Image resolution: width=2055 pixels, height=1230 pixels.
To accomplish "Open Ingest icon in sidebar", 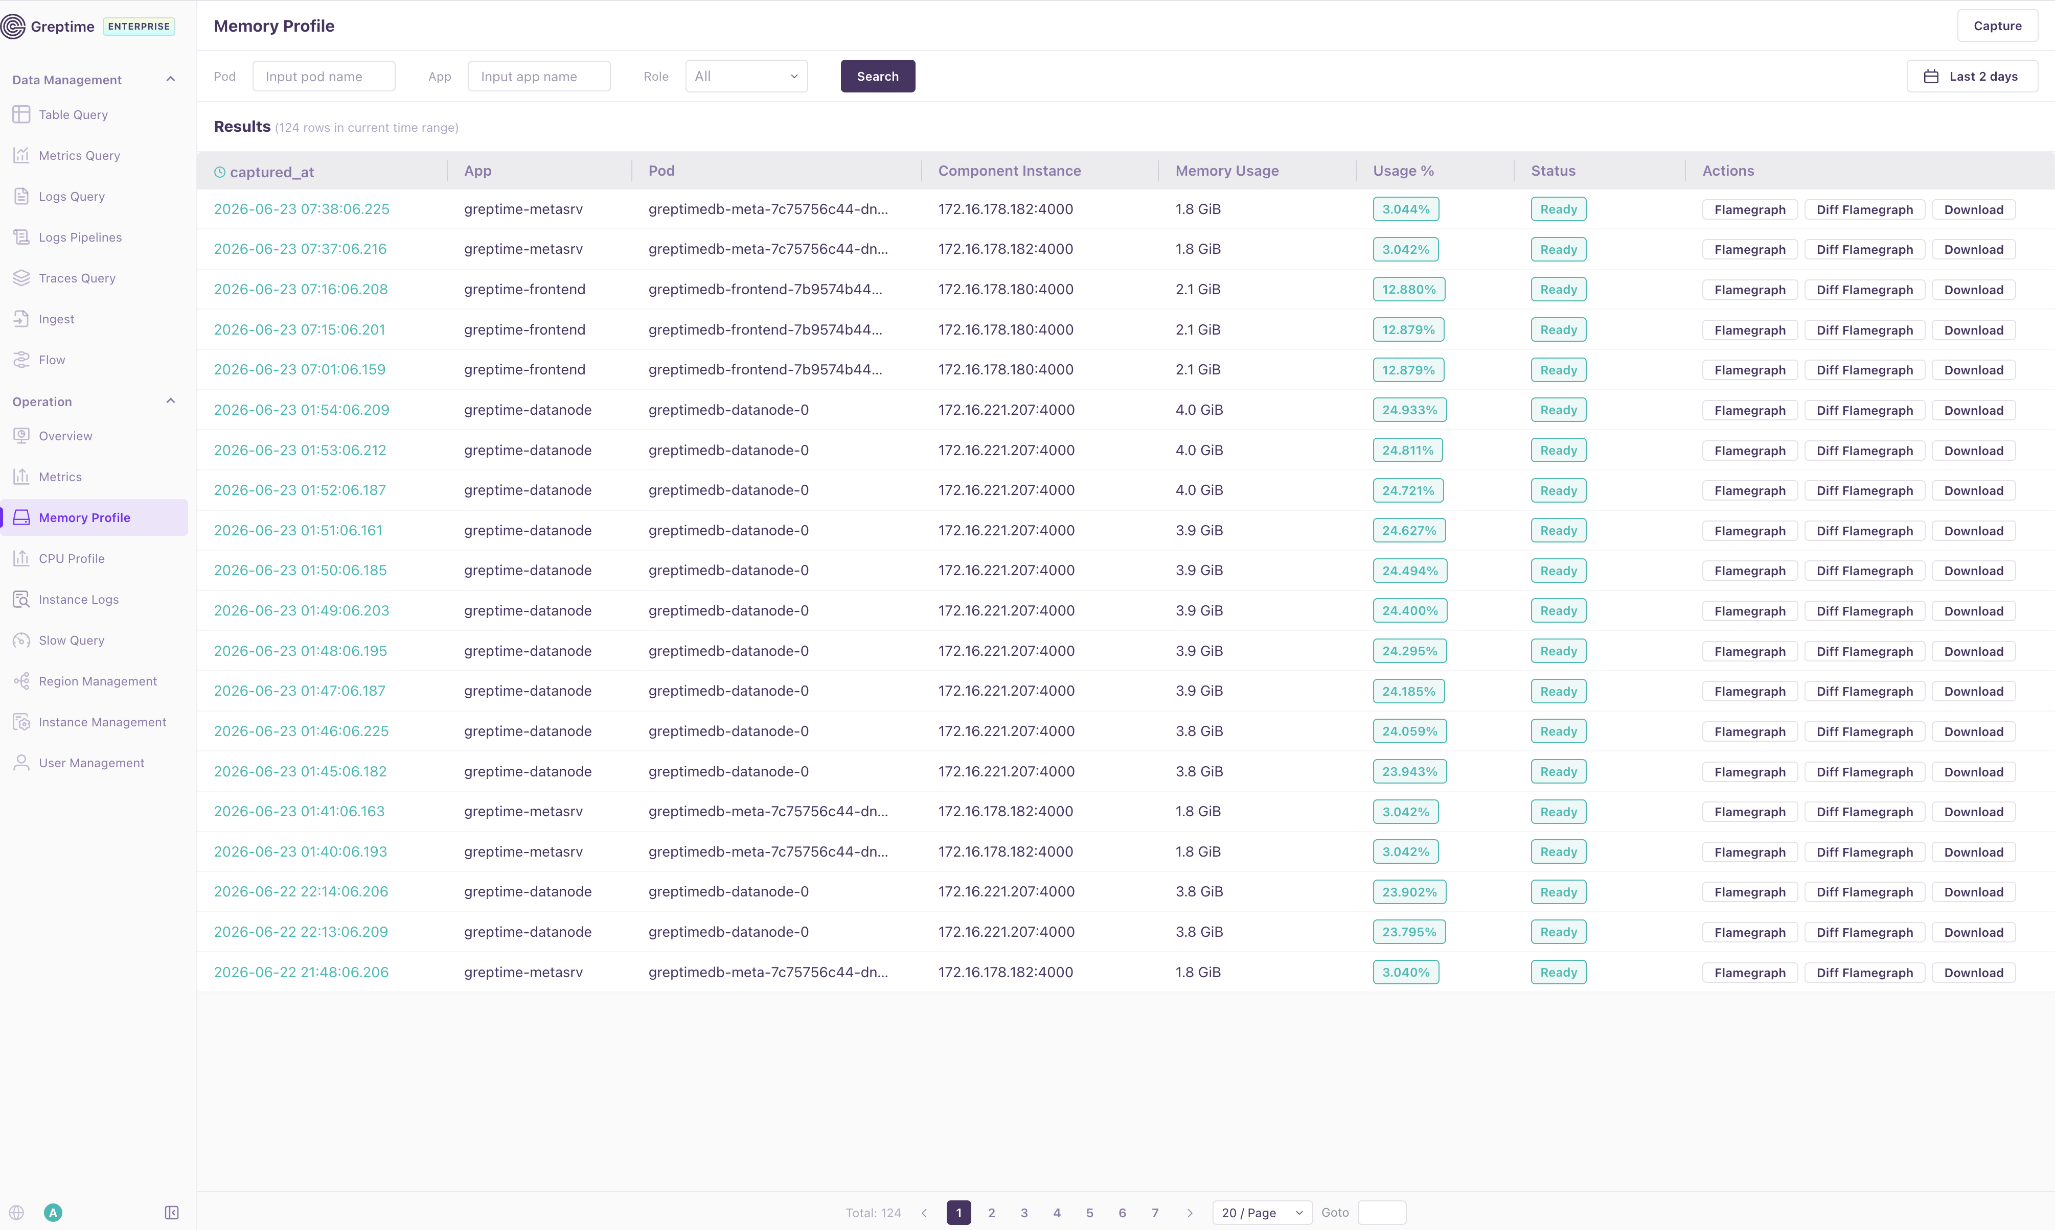I will [x=21, y=319].
